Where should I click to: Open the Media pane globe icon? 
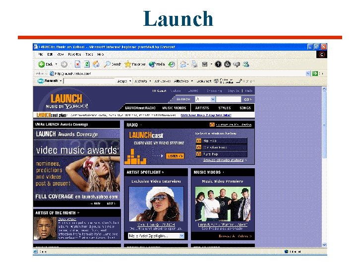coord(152,64)
